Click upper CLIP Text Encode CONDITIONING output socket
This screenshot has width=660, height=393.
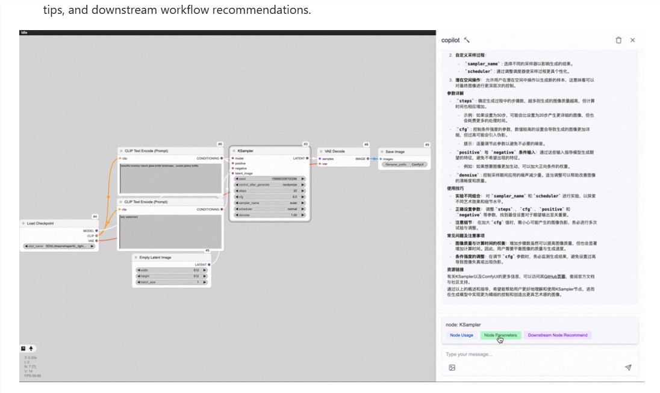[222, 158]
